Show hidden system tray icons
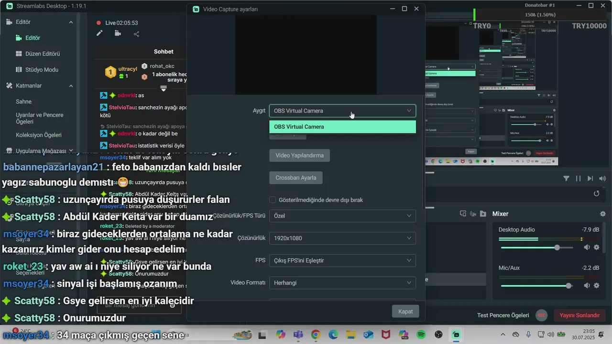The height and width of the screenshot is (344, 612). click(x=503, y=334)
